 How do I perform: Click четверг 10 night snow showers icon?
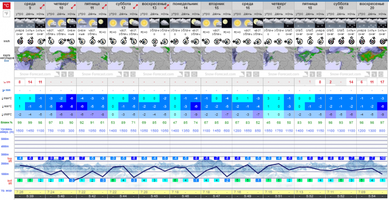tap(72, 23)
